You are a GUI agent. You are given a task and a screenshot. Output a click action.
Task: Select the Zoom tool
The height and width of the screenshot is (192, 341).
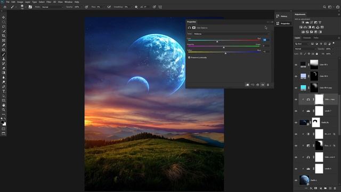coord(4,110)
